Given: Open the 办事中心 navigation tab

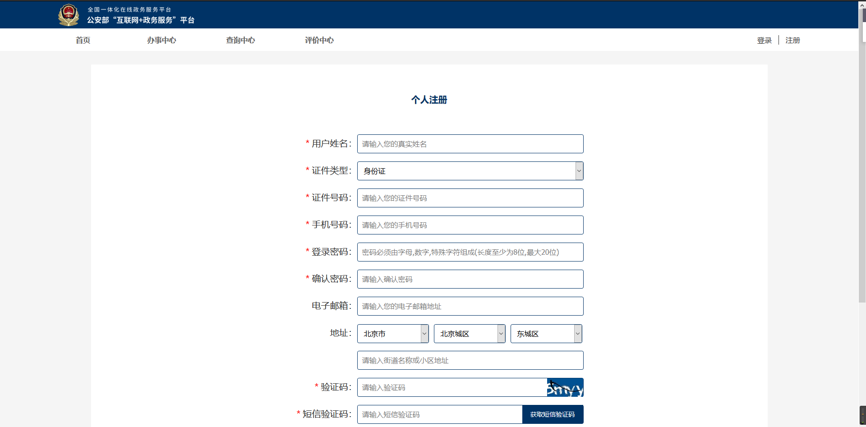Looking at the screenshot, I should 161,40.
